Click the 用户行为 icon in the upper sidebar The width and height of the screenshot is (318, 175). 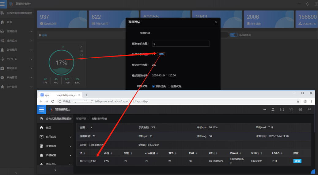2,59
